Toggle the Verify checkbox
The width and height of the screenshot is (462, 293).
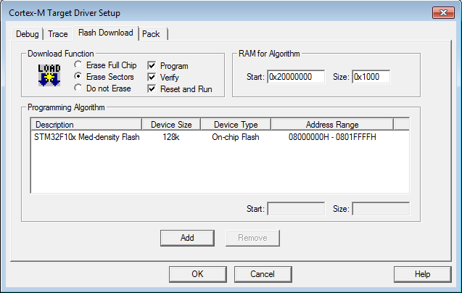(152, 77)
